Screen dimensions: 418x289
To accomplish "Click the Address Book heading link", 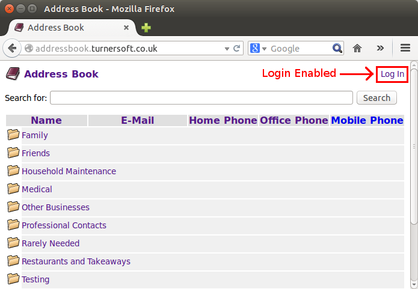I will coord(61,74).
